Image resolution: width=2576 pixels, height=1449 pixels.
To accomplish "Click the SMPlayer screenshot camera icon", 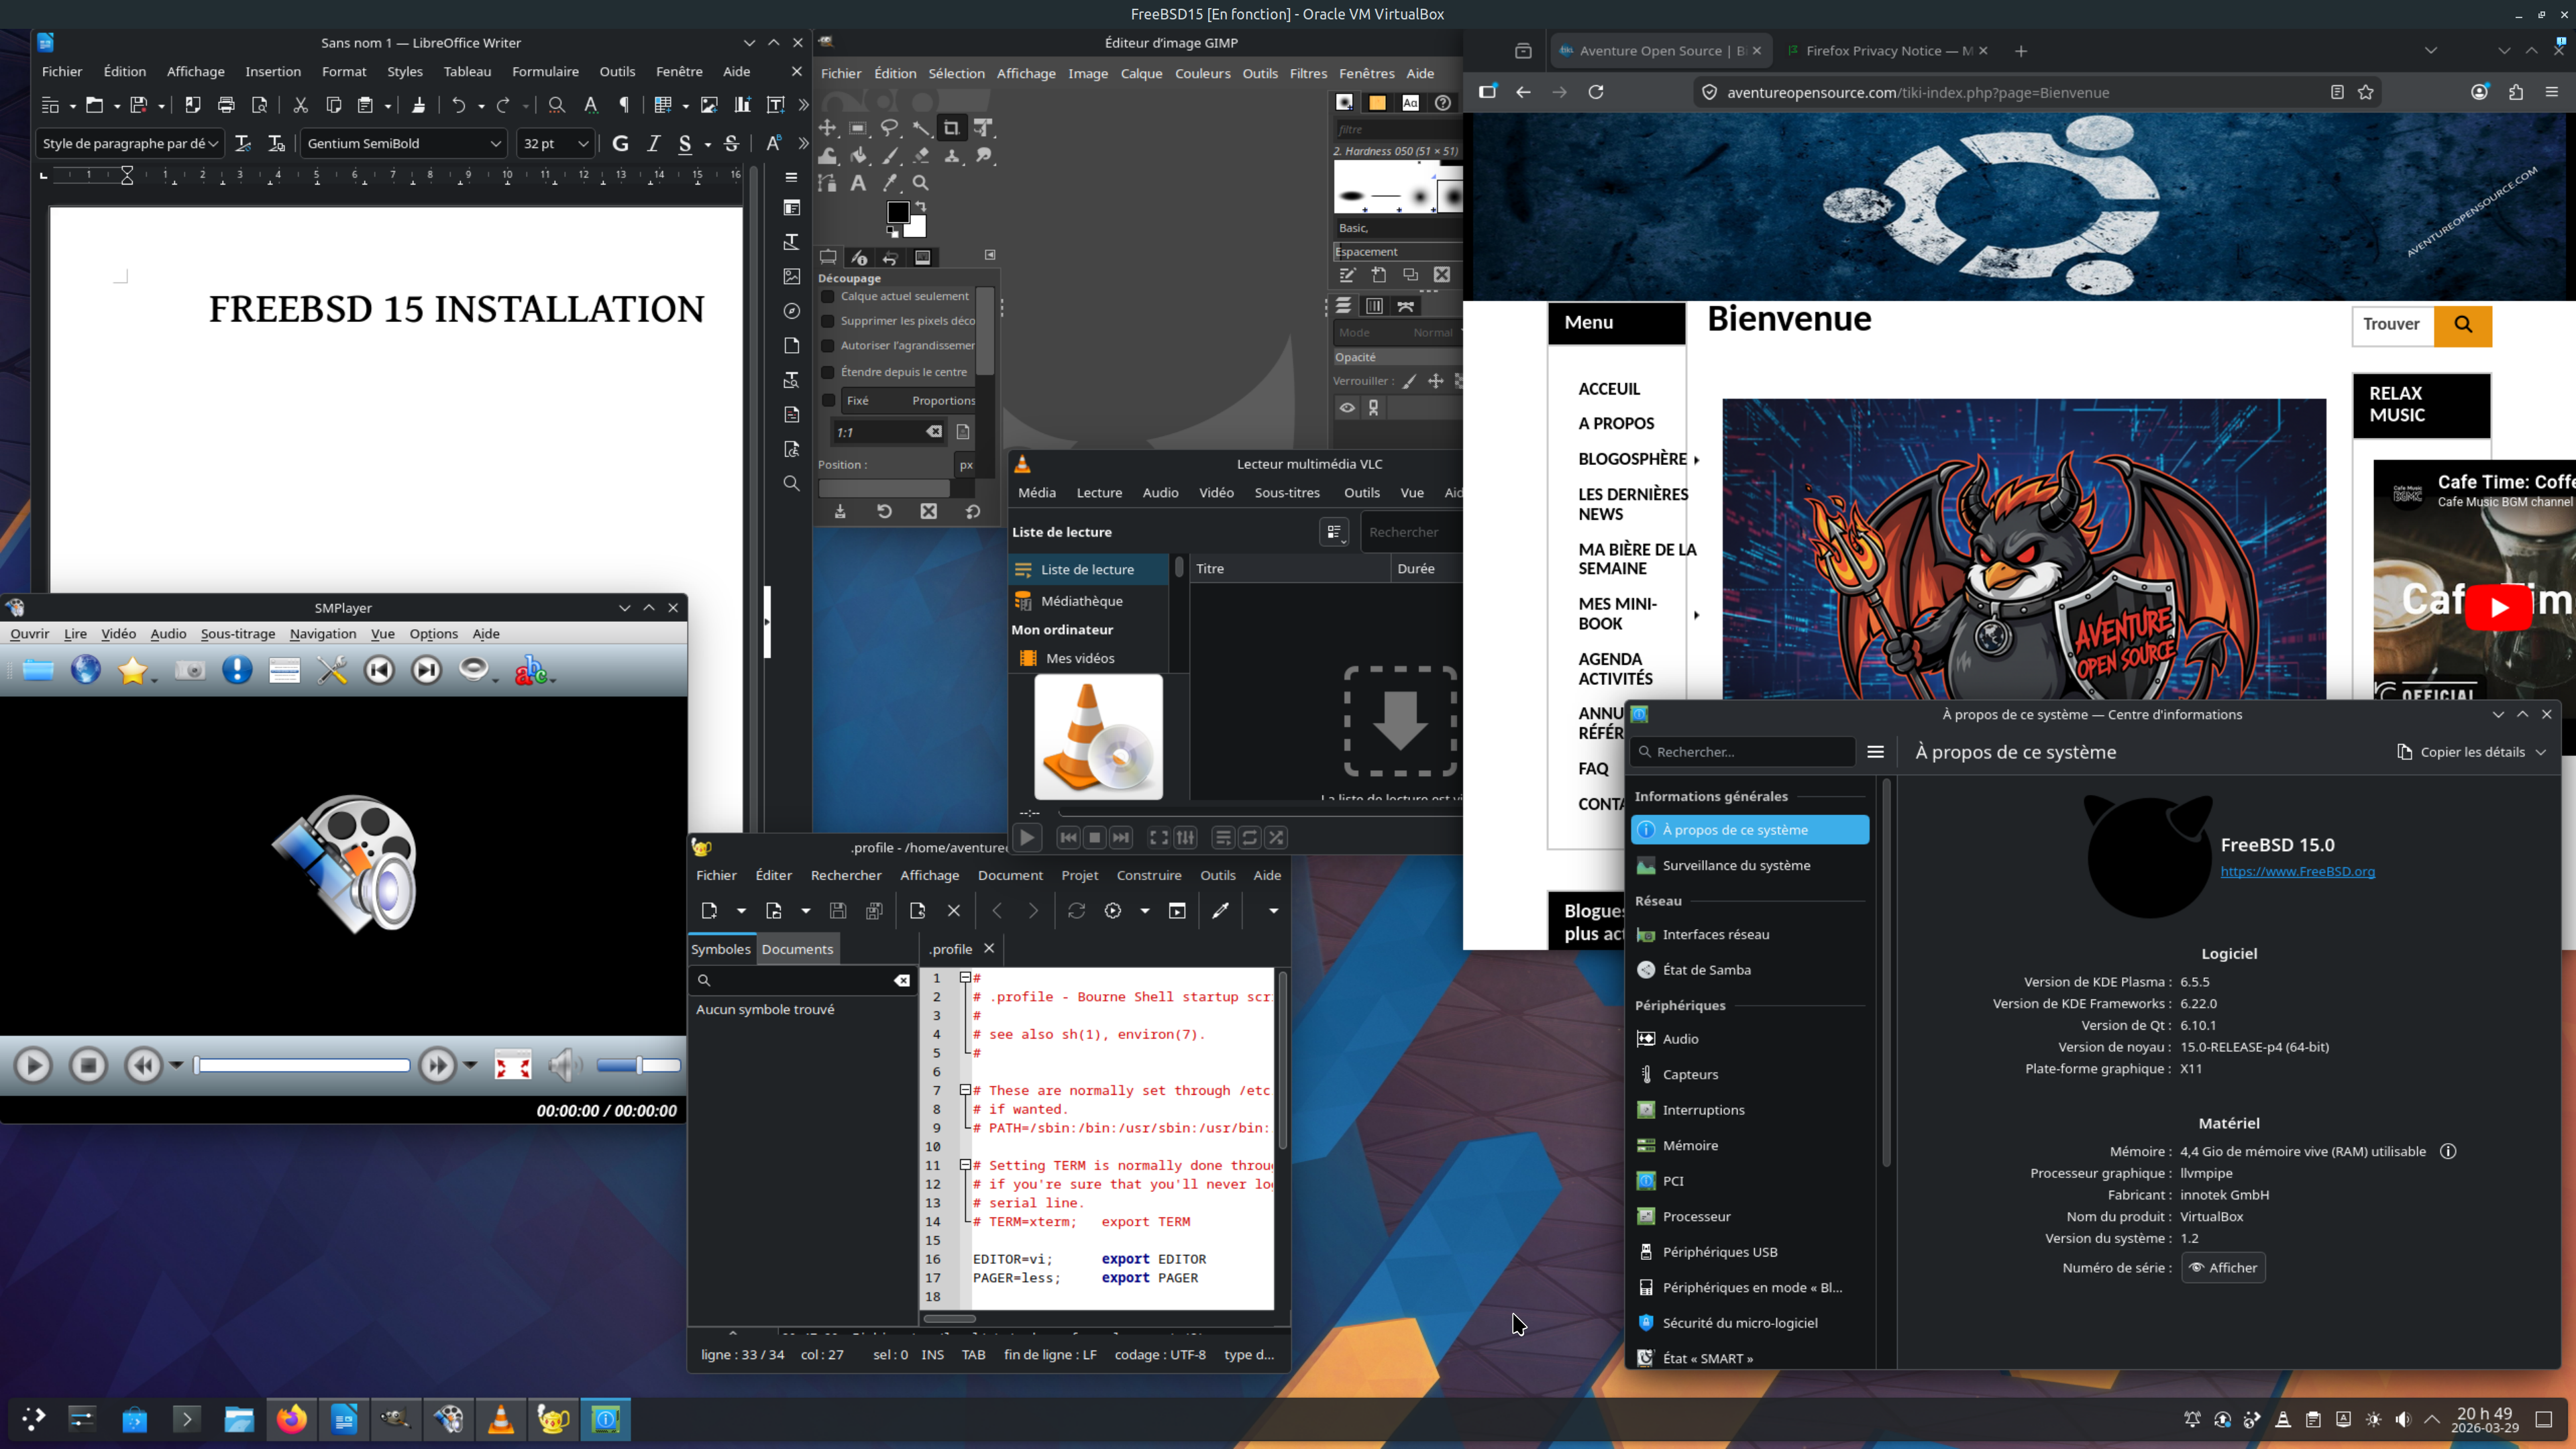I will tap(189, 670).
